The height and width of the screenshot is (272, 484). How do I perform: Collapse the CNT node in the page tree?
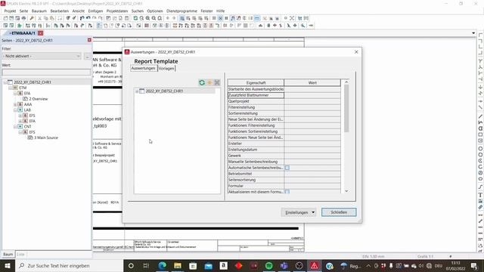(15, 127)
